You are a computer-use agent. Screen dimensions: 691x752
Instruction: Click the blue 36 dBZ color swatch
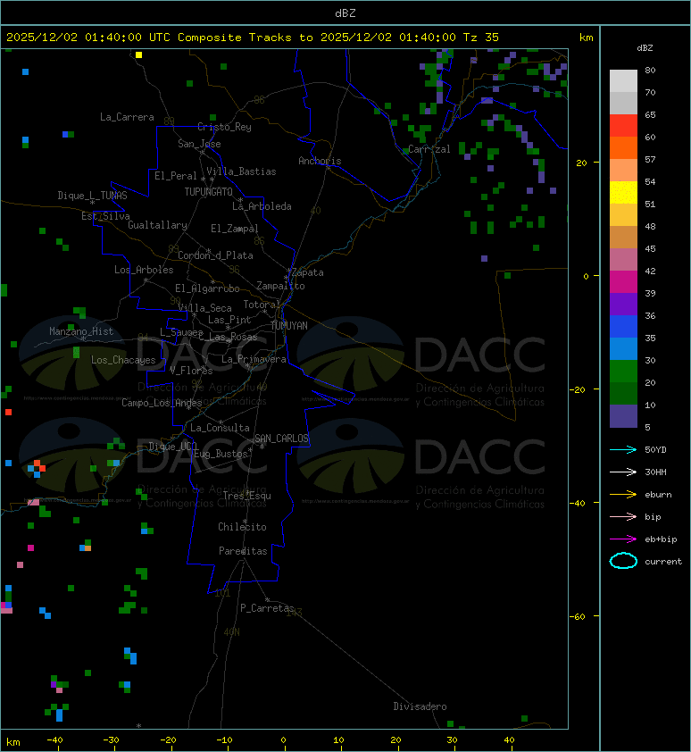(623, 326)
